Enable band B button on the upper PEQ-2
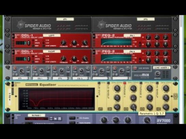 (140, 45)
